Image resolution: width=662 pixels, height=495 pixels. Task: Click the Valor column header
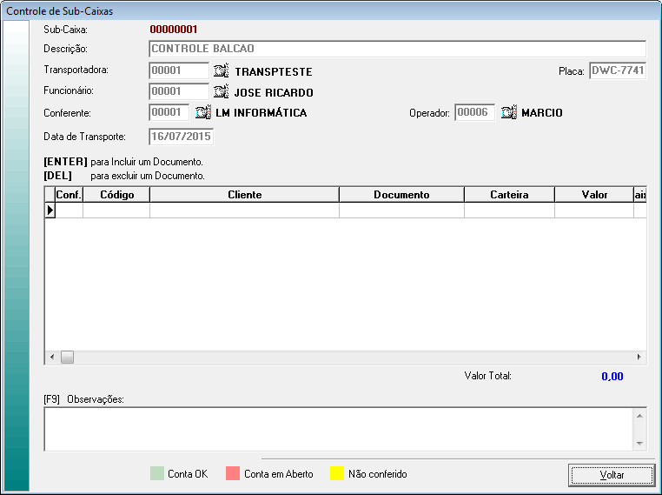tap(594, 195)
